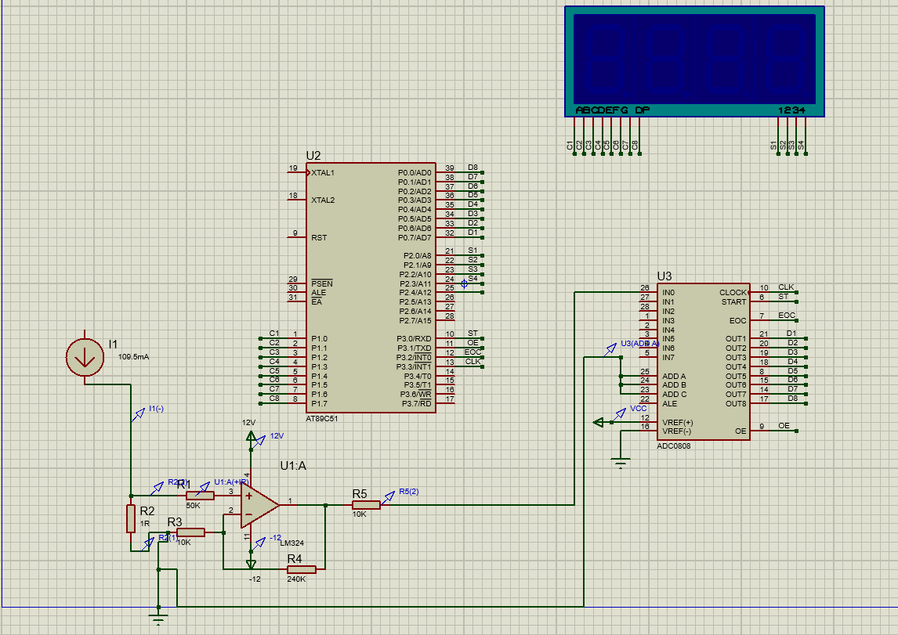
Task: Click the VCC input terminal arrow at VREF(+)
Action: pyautogui.click(x=599, y=423)
